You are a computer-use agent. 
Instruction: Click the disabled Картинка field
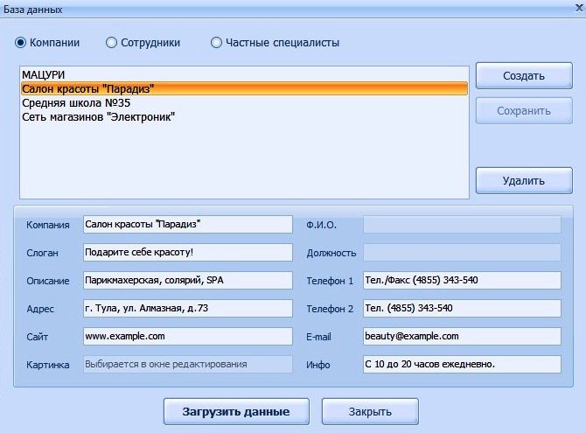tap(188, 364)
